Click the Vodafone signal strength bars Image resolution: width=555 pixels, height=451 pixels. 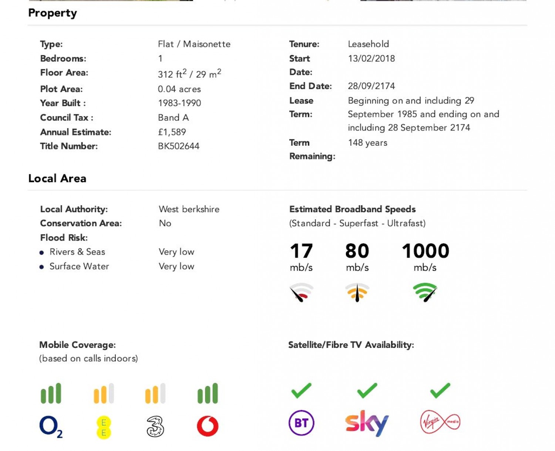tap(208, 393)
